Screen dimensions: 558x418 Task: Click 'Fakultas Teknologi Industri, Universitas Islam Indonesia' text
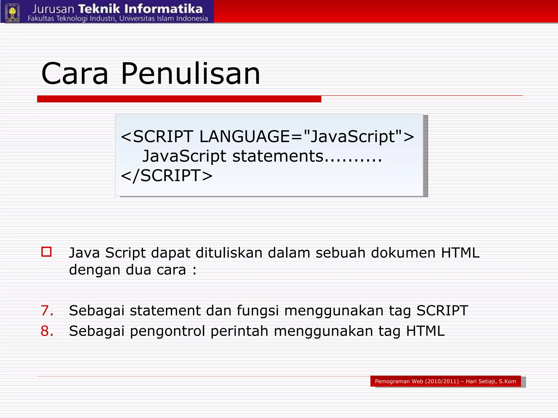pos(118,19)
